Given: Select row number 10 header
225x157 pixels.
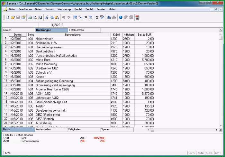Looking at the screenshot, I should pos(6,77).
